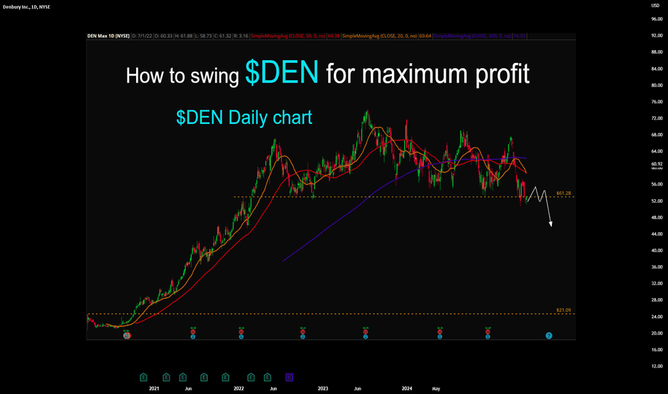
Task: Click the 2024 time axis label
Action: (407, 388)
